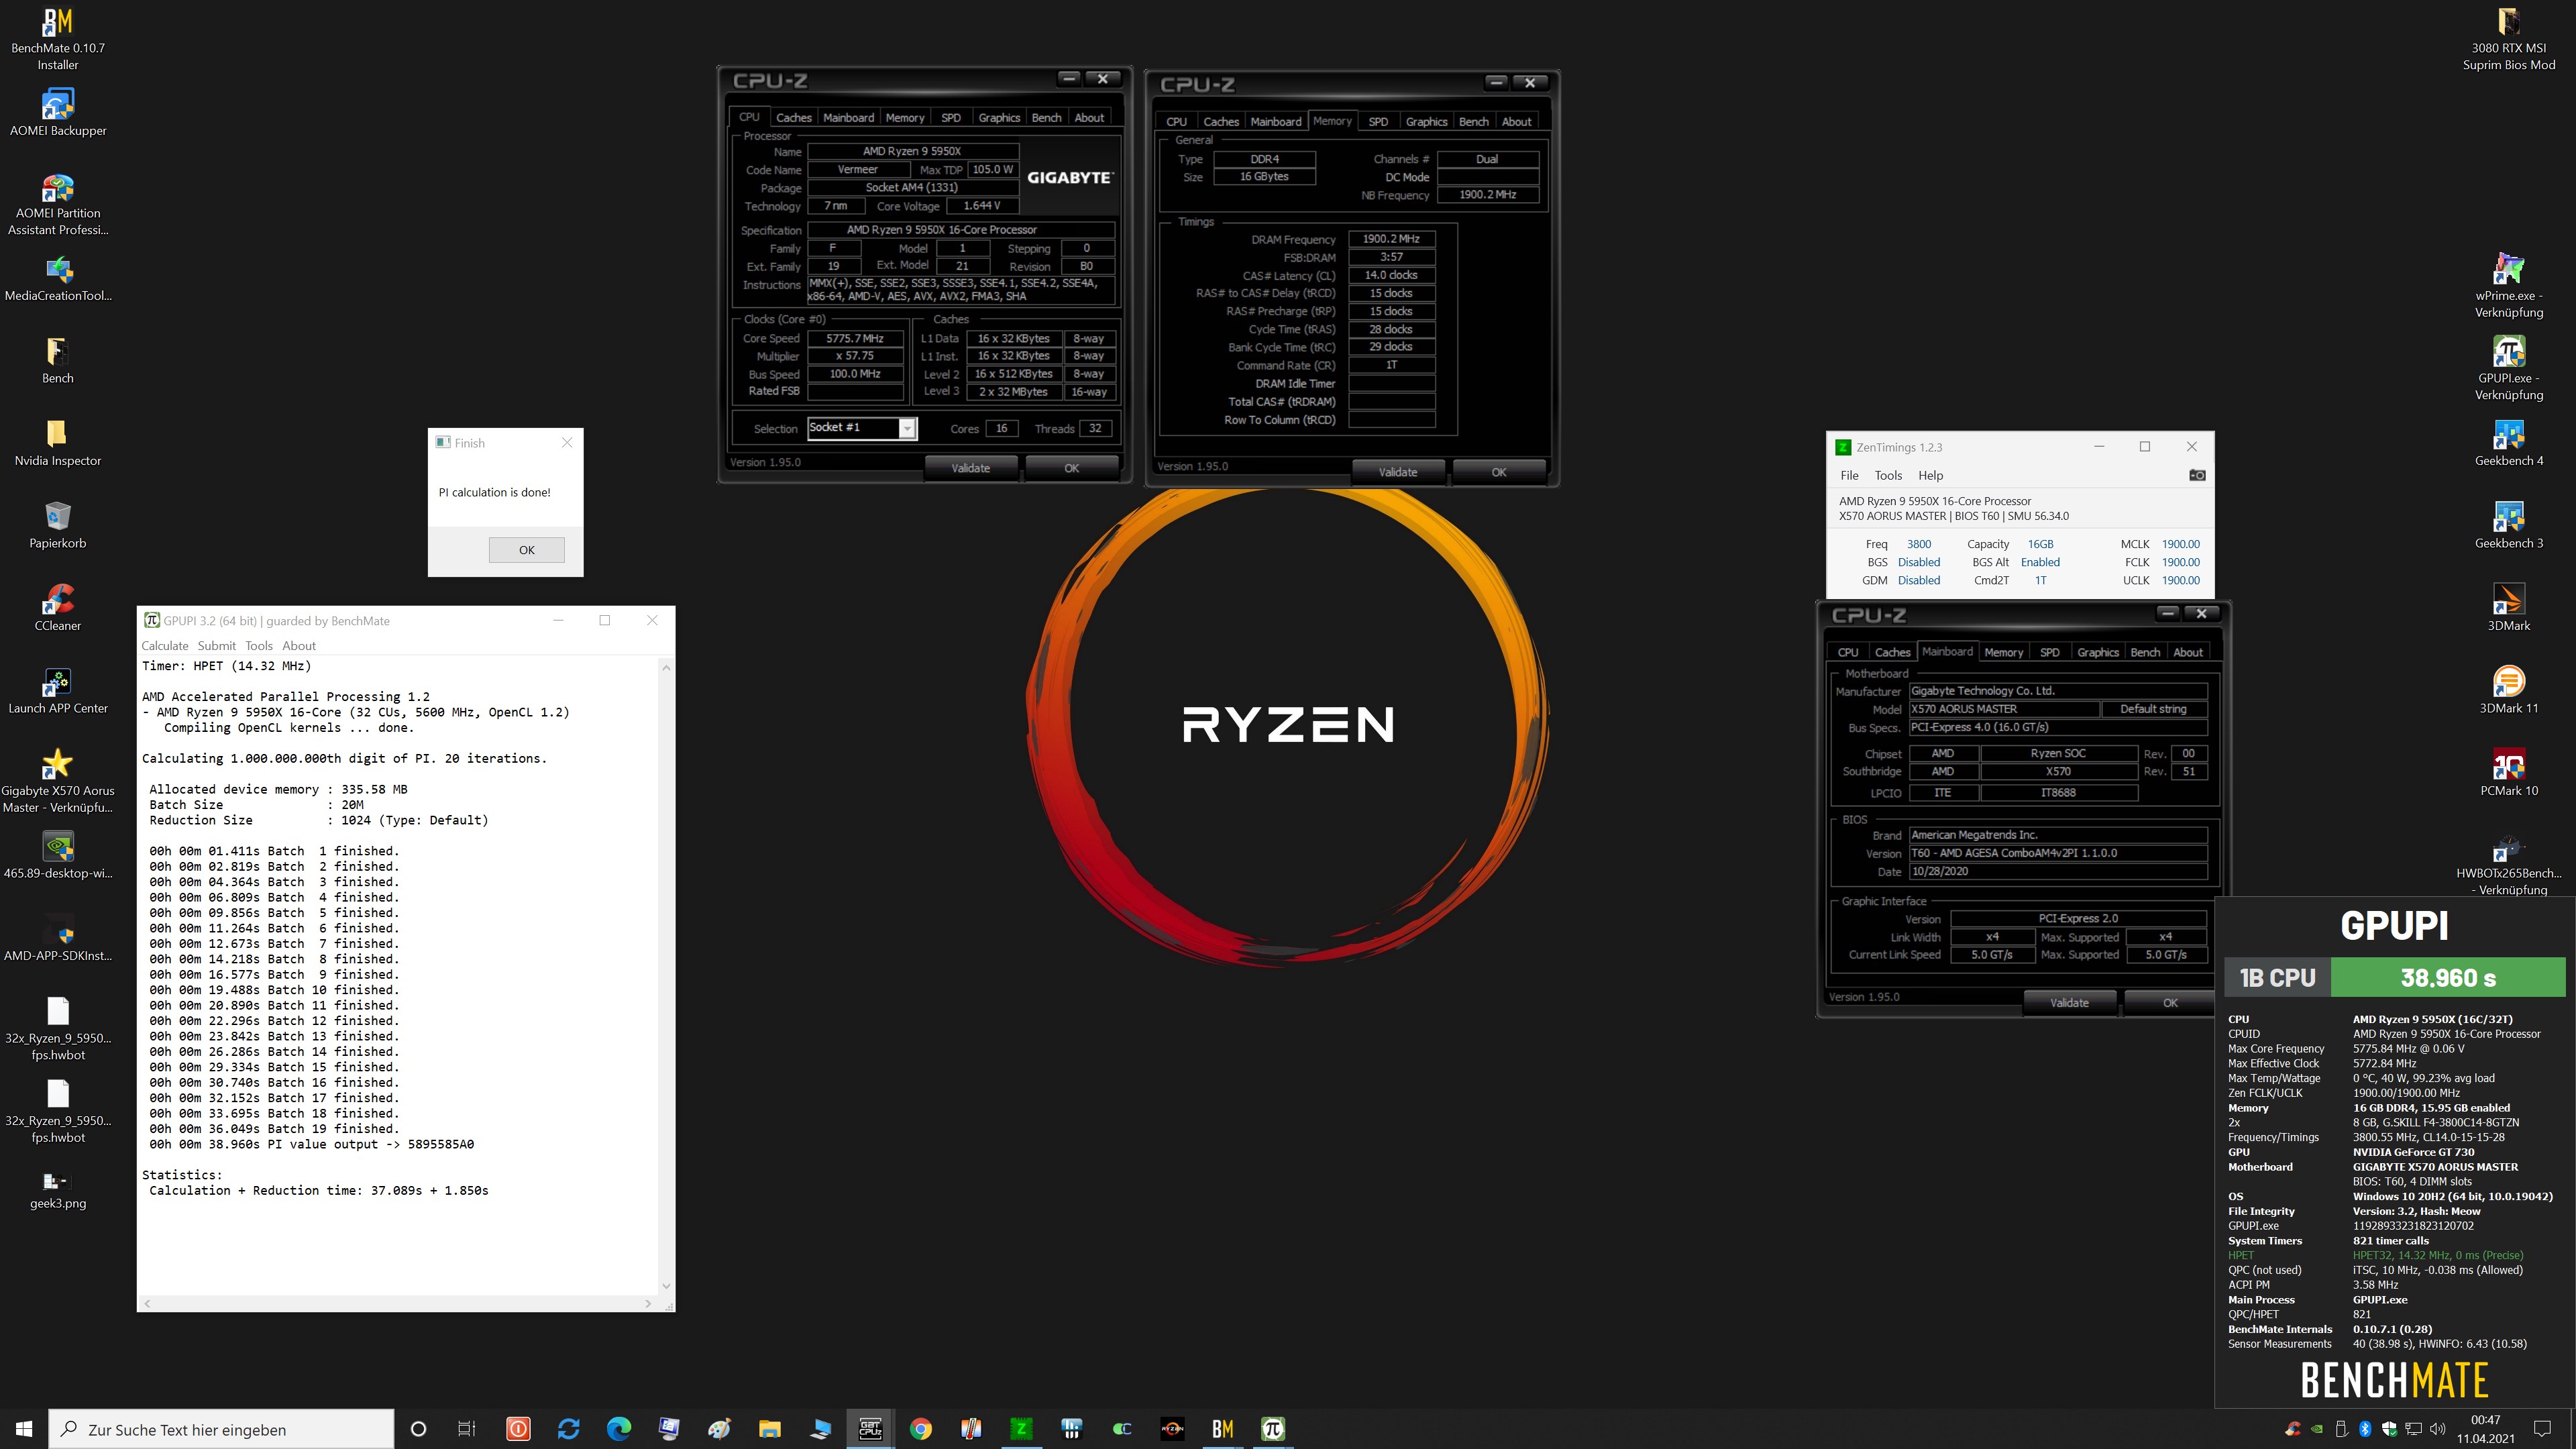Open File Explorer from taskbar
The image size is (2576, 1449).
point(769,1429)
